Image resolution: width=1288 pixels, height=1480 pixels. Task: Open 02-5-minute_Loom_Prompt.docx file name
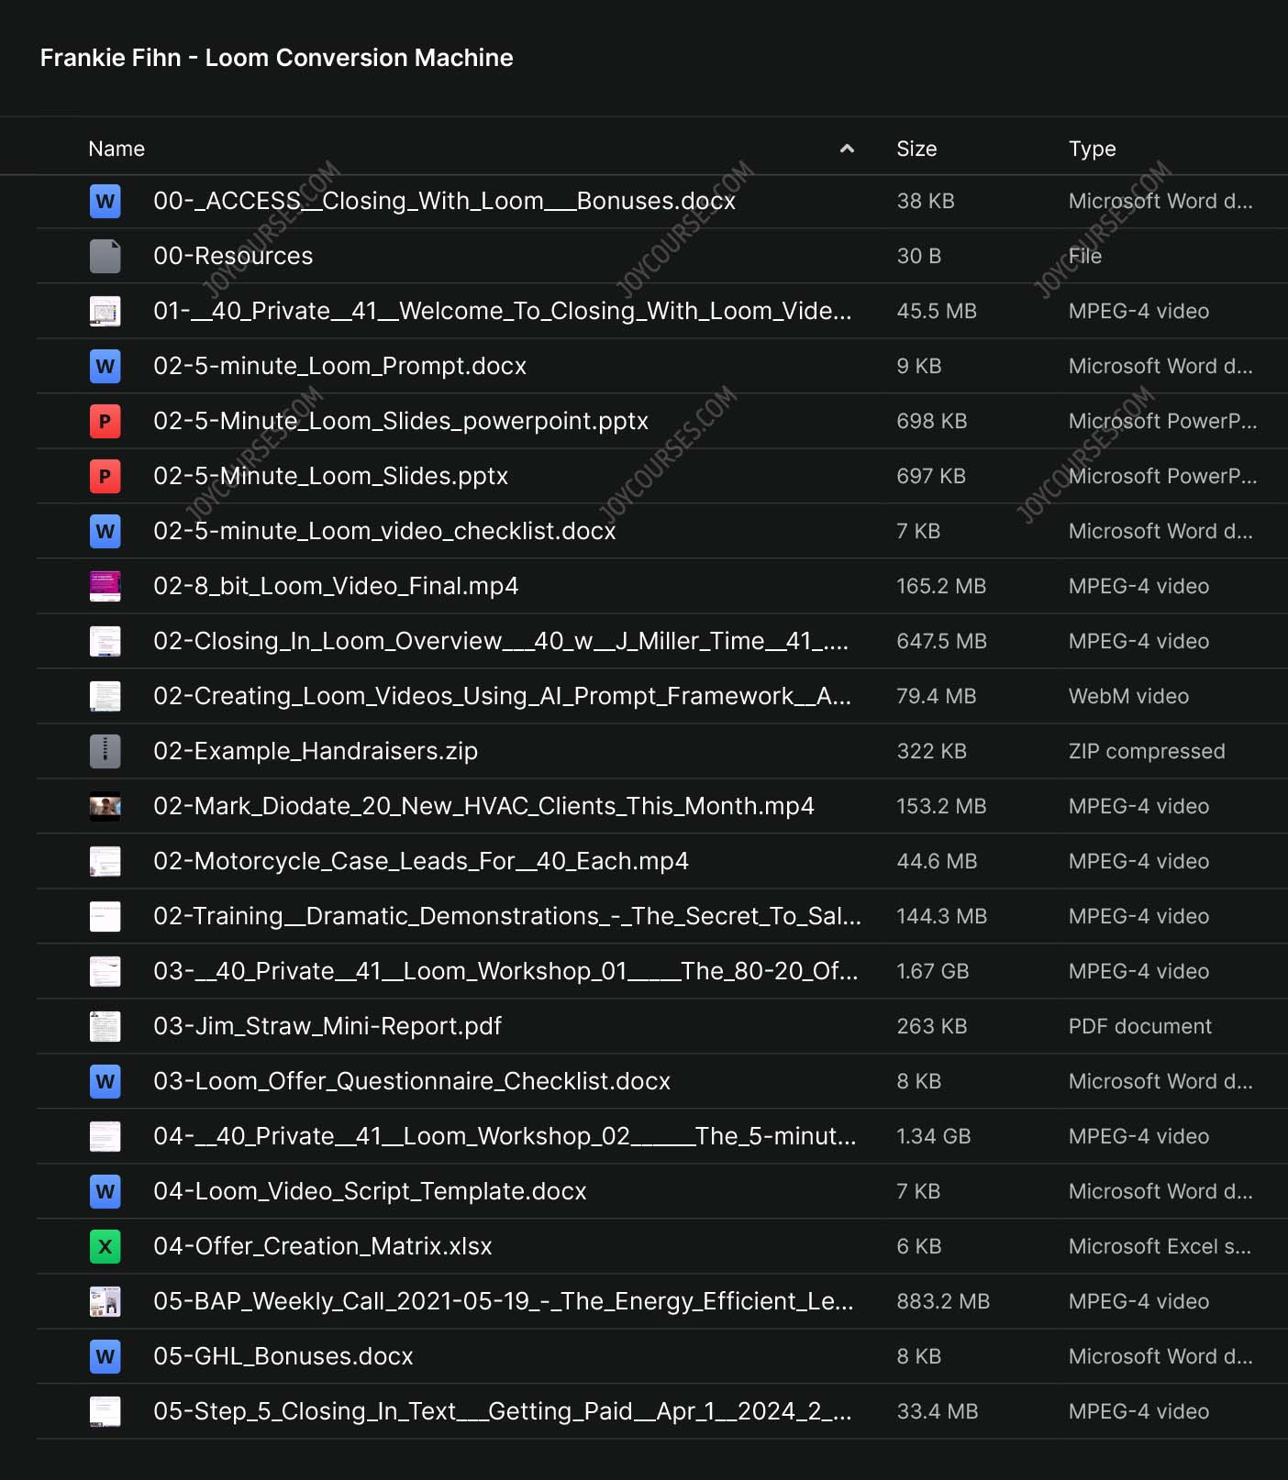[x=339, y=366]
